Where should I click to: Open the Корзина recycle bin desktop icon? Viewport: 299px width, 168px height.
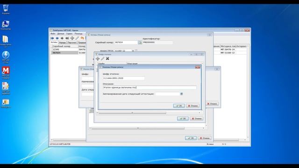click(6, 9)
